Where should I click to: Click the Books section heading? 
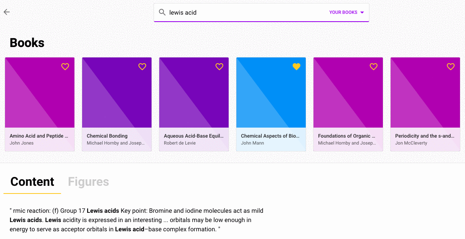[x=27, y=43]
